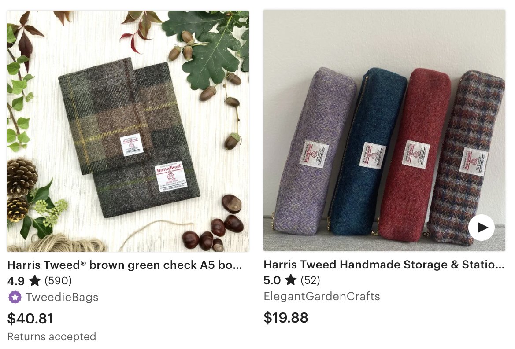Screen dimensions: 515x349
Task: View the 590 reviews count
Action: pos(58,281)
